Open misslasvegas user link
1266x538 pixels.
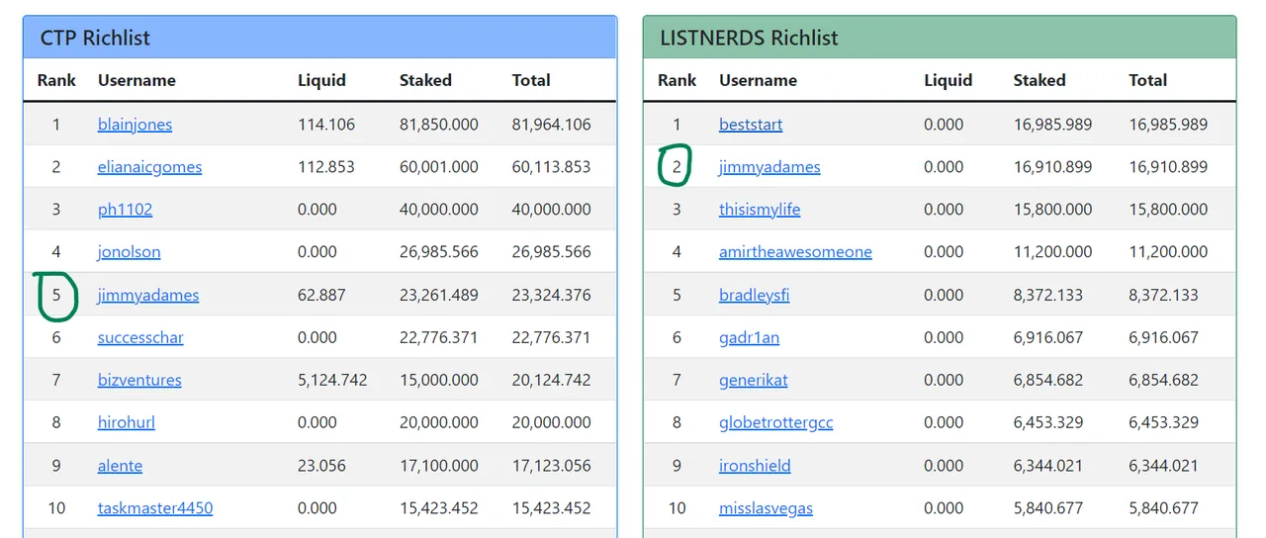(766, 508)
